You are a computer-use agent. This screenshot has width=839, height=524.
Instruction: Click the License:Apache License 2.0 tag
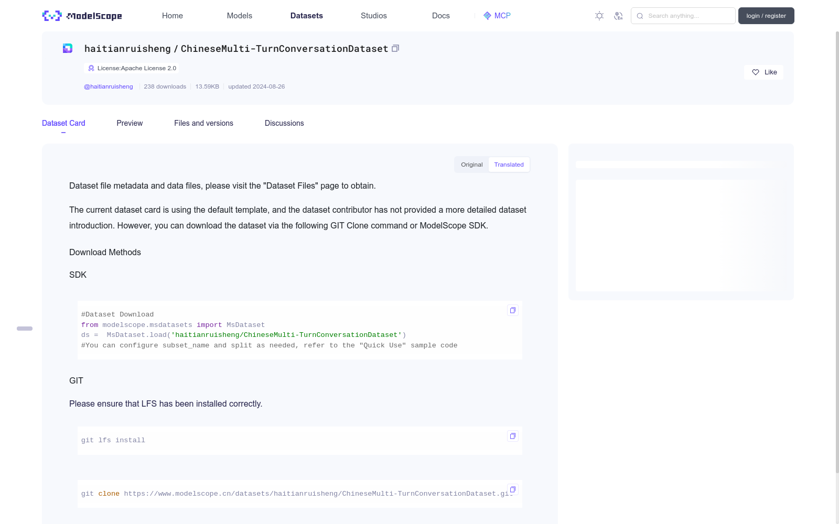(131, 68)
